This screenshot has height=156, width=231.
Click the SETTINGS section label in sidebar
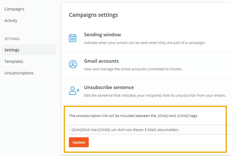tap(12, 39)
